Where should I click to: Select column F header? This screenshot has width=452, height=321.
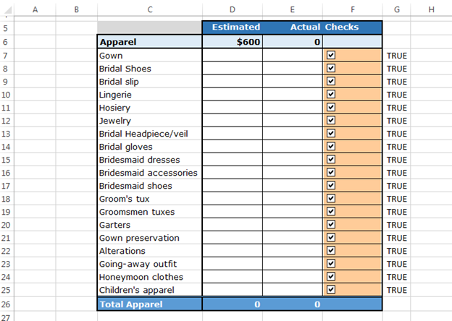click(x=353, y=9)
